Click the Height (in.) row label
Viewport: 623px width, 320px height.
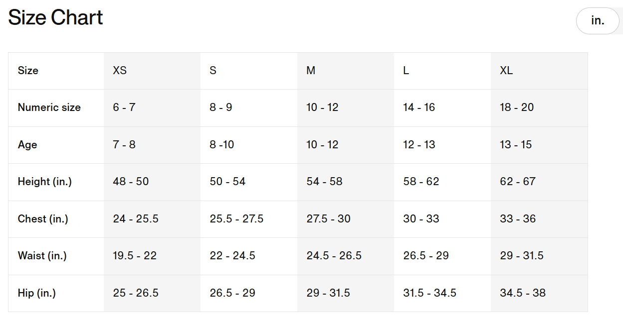(x=45, y=182)
